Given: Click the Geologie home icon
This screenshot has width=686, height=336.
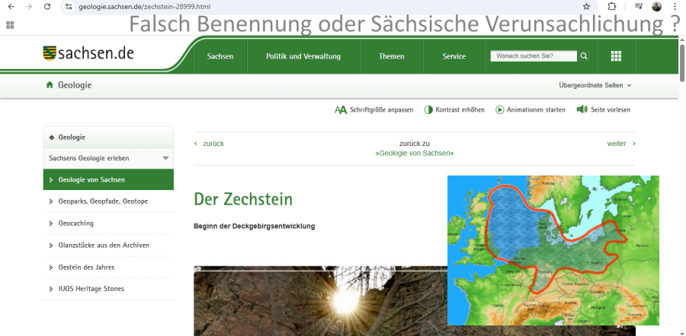Looking at the screenshot, I should pyautogui.click(x=50, y=85).
